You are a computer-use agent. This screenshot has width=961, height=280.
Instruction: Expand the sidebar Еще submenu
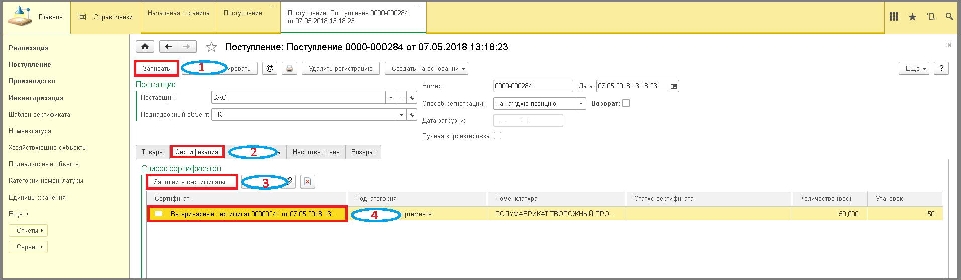point(19,214)
